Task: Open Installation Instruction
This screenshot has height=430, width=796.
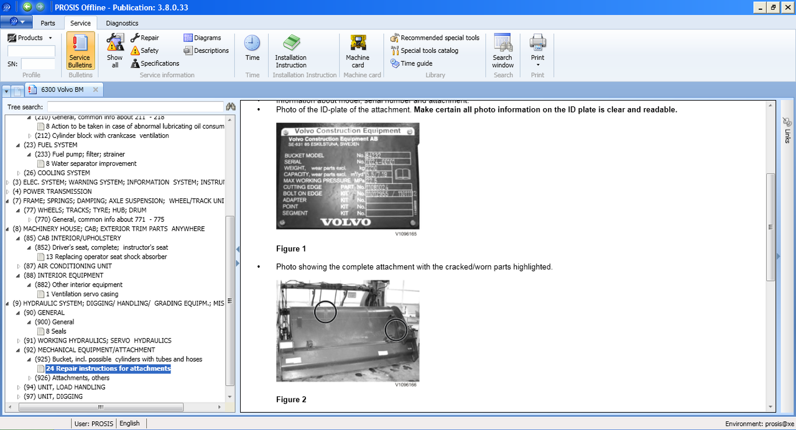Action: click(291, 51)
